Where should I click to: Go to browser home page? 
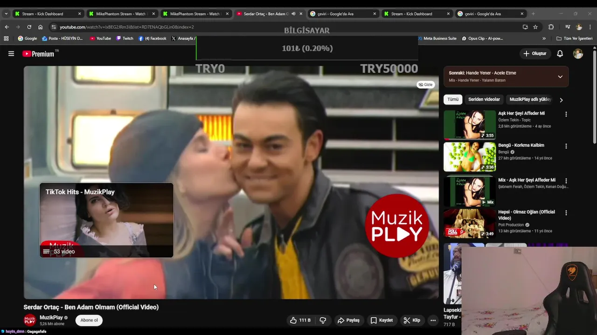coord(40,27)
